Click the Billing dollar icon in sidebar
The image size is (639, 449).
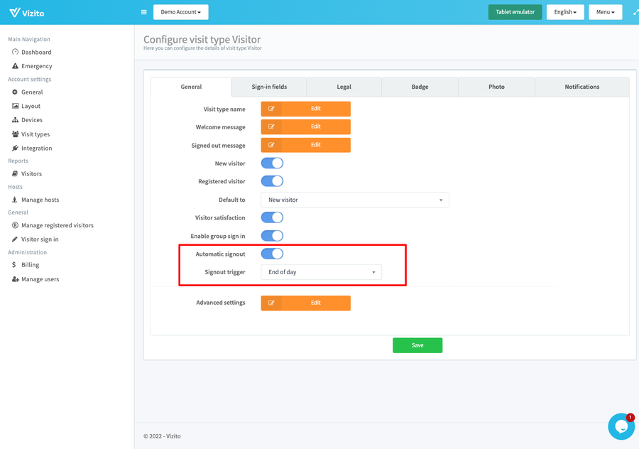tap(15, 265)
